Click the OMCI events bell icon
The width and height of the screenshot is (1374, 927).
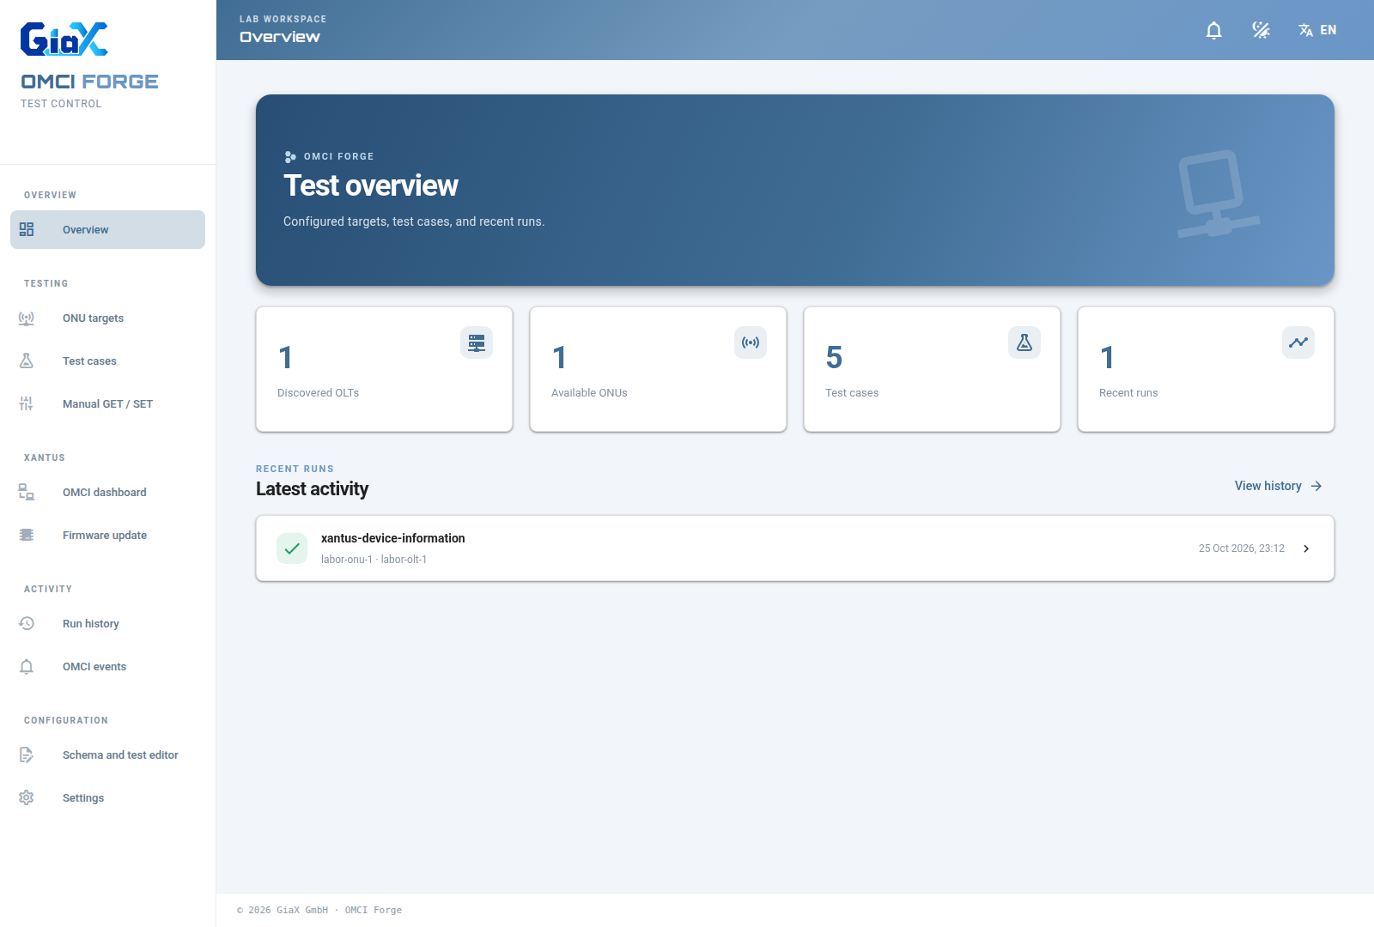pyautogui.click(x=27, y=667)
